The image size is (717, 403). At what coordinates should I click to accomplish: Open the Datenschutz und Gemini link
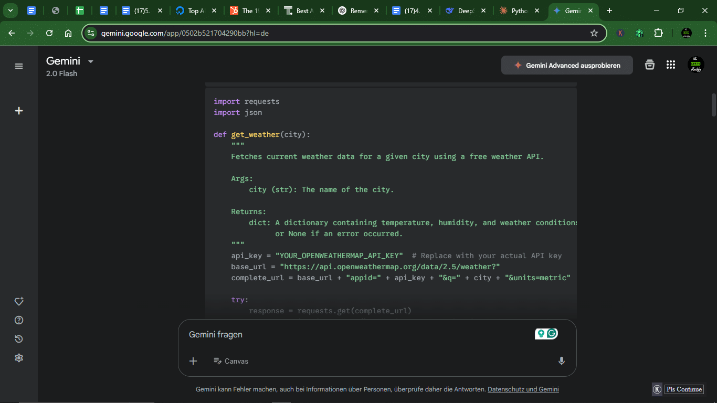click(523, 389)
